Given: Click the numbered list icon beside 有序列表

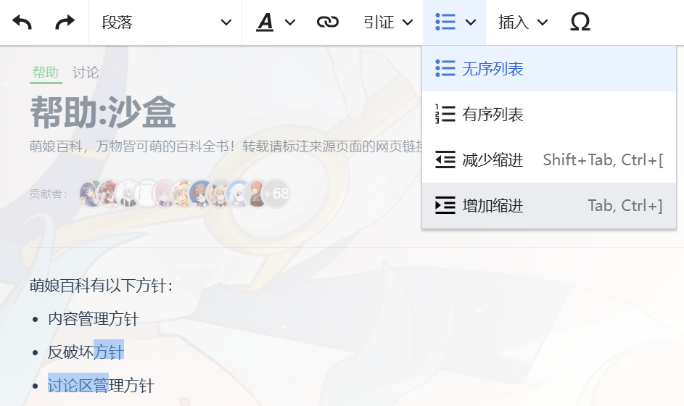Looking at the screenshot, I should [x=445, y=115].
